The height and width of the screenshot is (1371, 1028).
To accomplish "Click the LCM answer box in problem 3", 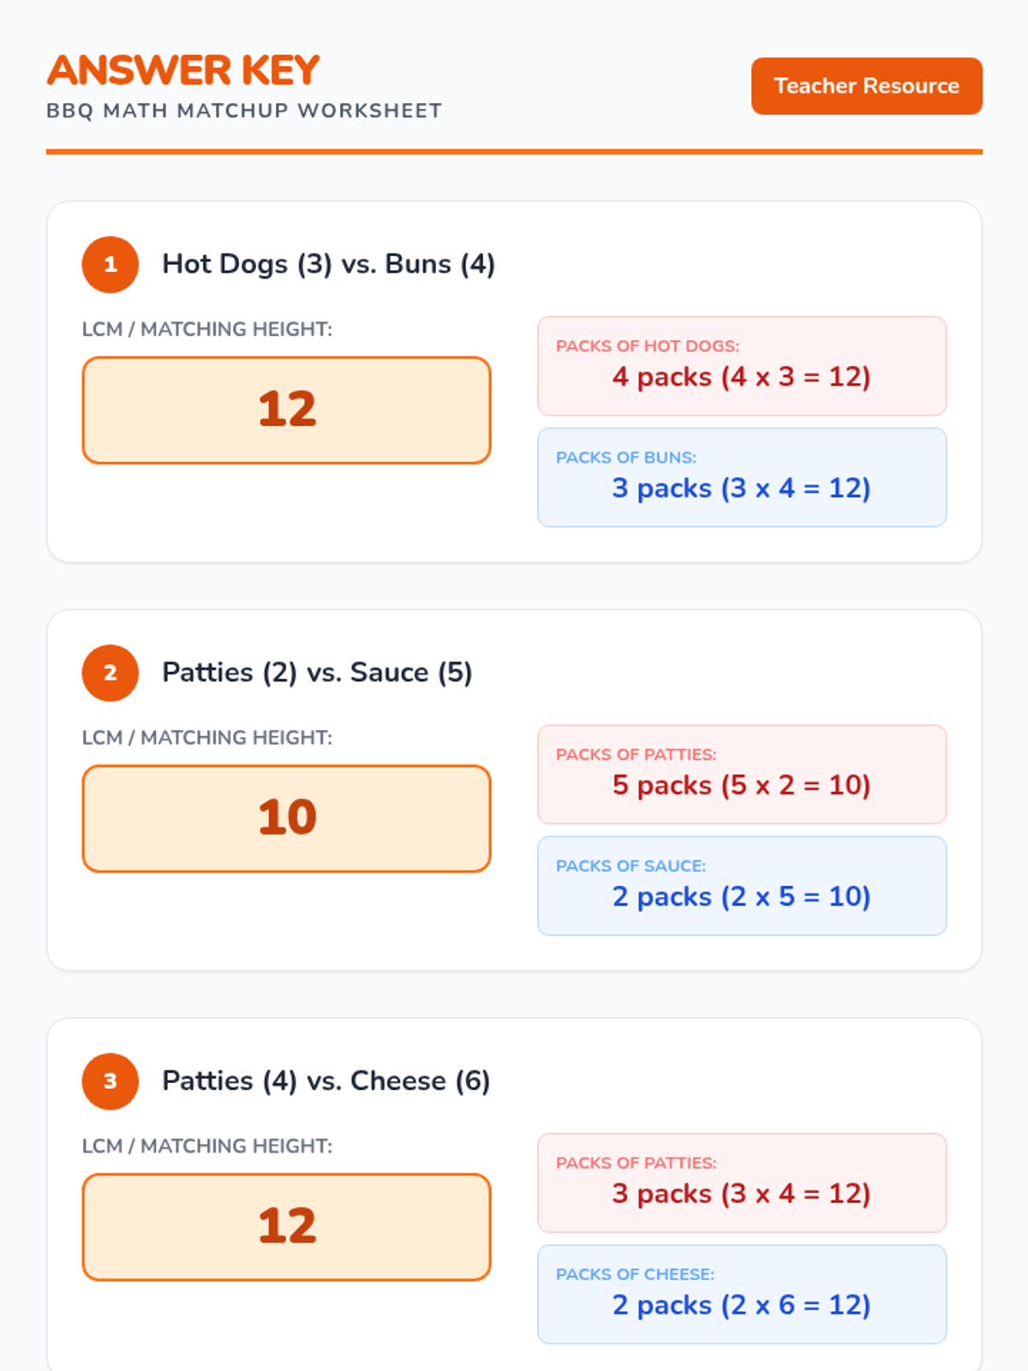I will [x=286, y=1227].
